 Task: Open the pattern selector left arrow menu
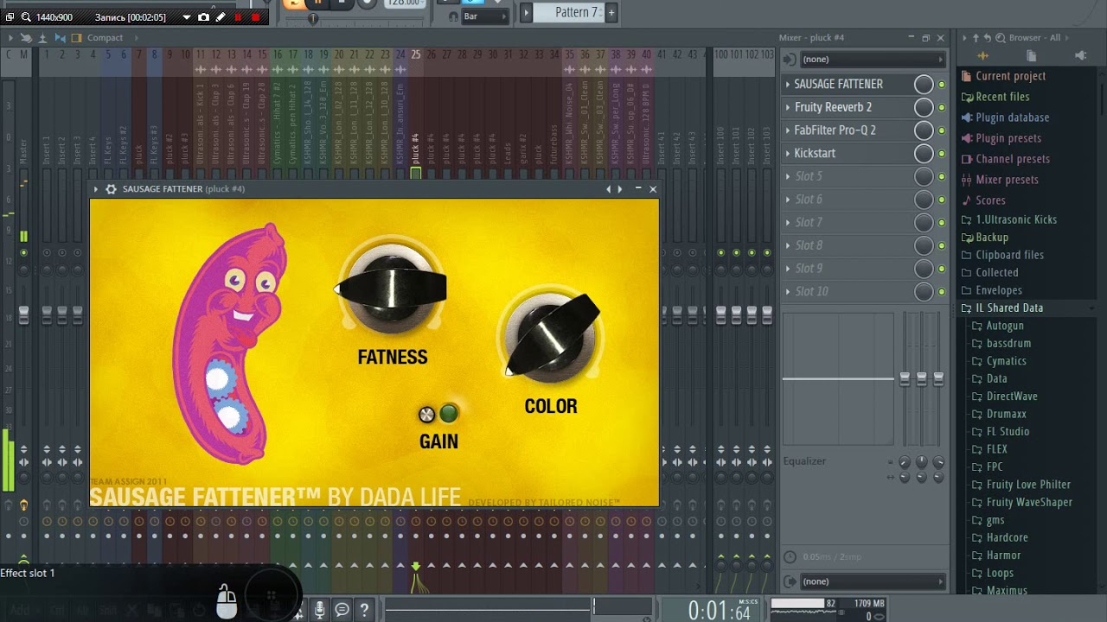tap(526, 12)
